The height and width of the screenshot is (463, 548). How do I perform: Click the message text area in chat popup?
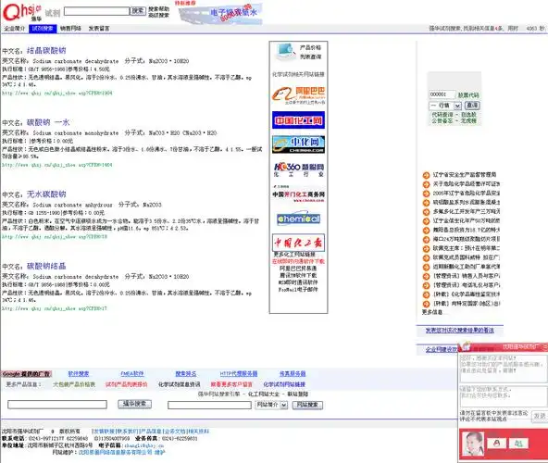coord(504,369)
